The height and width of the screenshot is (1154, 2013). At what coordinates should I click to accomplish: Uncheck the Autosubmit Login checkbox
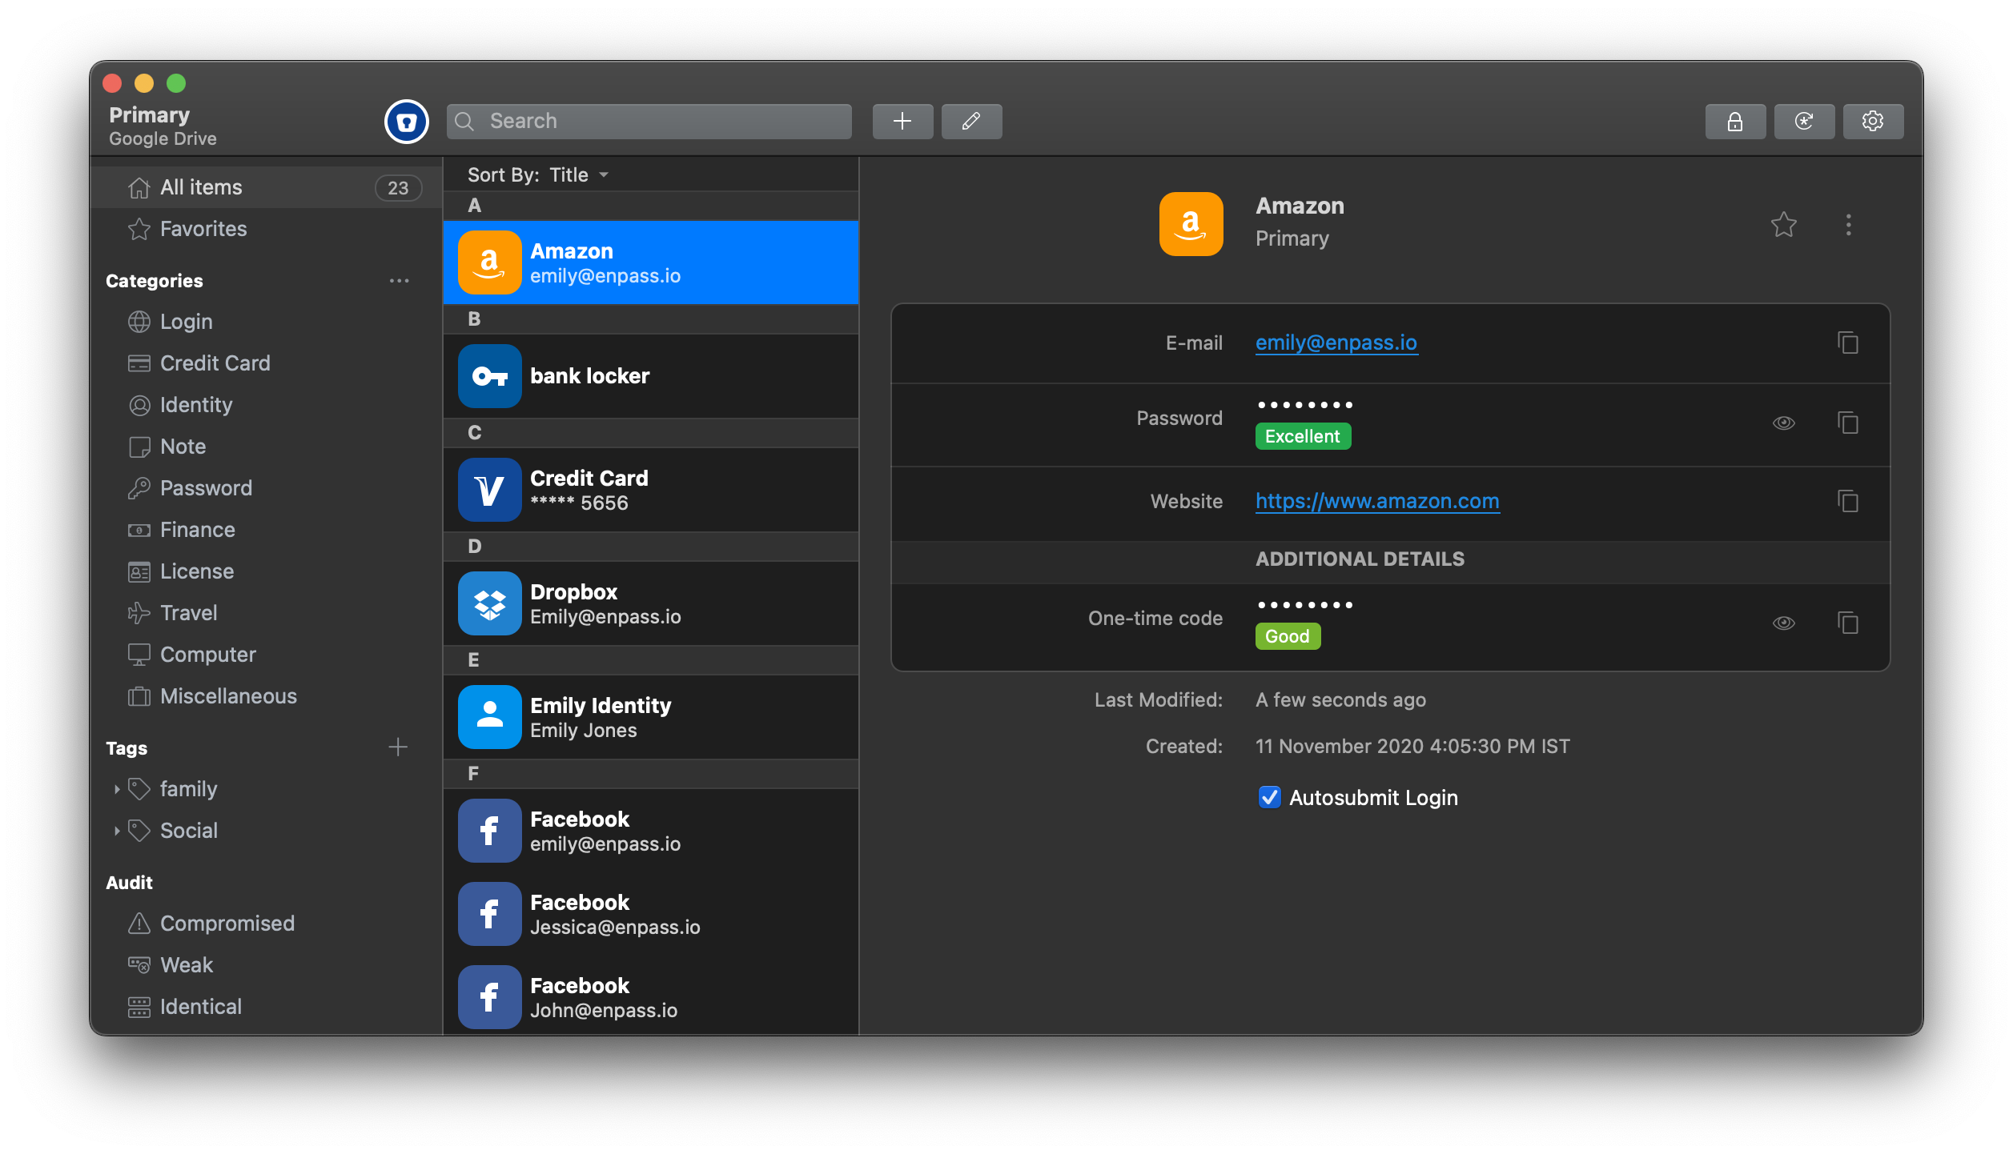[x=1269, y=798]
